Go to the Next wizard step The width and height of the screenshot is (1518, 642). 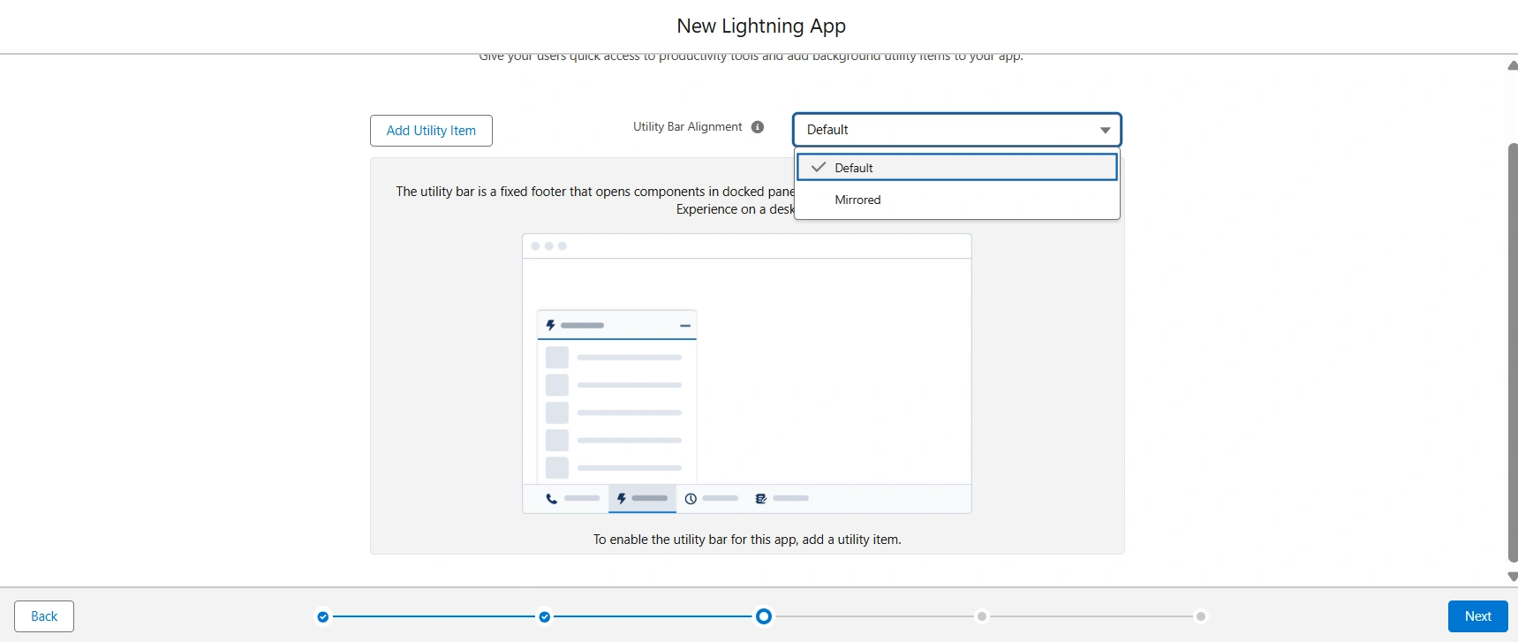pyautogui.click(x=1477, y=616)
